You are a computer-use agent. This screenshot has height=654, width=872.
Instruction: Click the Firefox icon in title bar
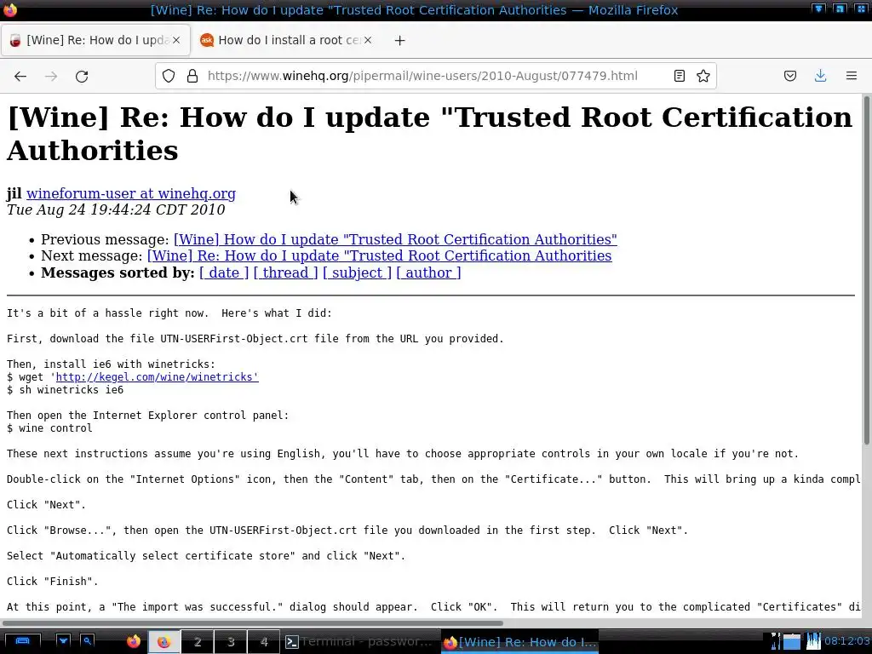pyautogui.click(x=10, y=10)
